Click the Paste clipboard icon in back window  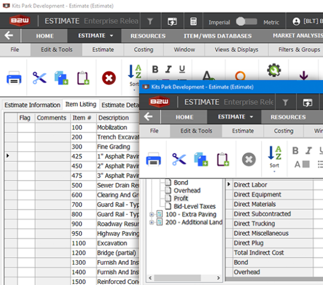(83, 78)
